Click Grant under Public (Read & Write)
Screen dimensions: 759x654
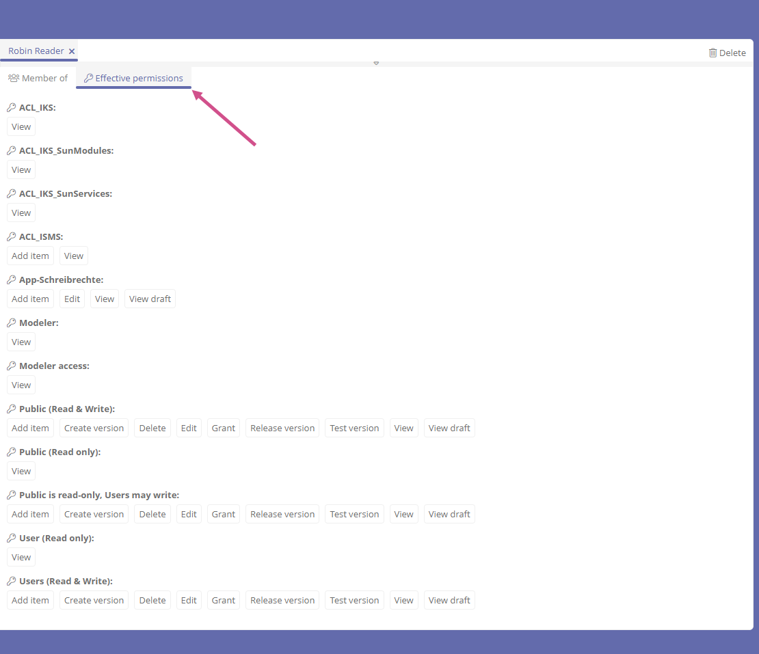coord(223,428)
